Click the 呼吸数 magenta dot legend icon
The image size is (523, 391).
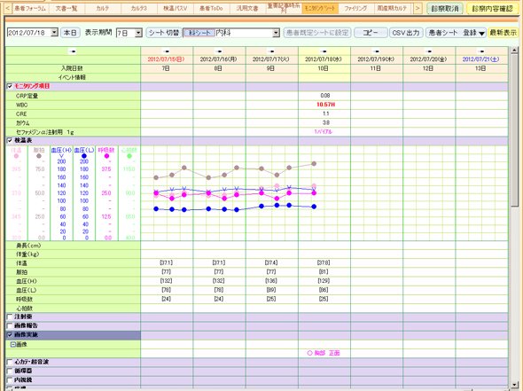tap(106, 156)
